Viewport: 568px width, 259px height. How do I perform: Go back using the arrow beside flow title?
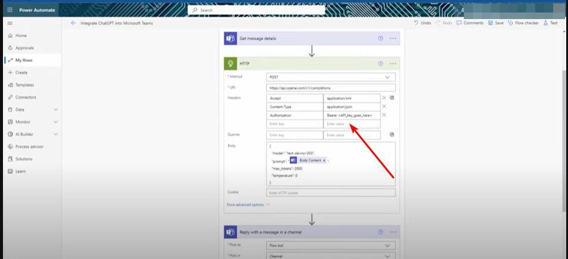tap(74, 23)
